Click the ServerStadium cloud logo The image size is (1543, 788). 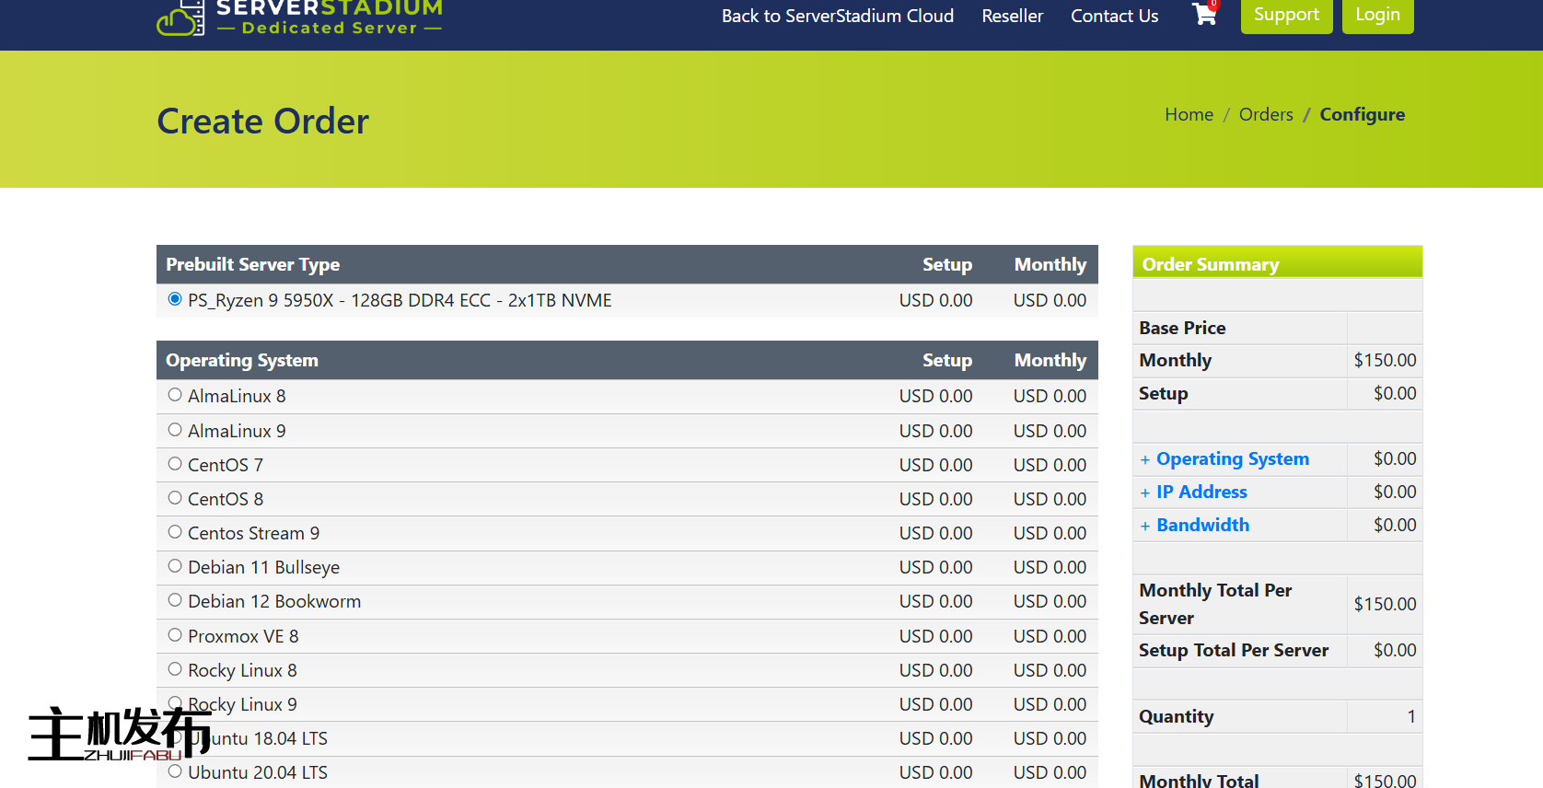181,18
